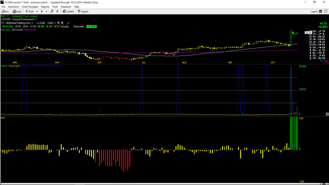Click the MMYT - MakeMyTrip Limited symbol title
Screen dimensions: 329x185
[19, 16]
